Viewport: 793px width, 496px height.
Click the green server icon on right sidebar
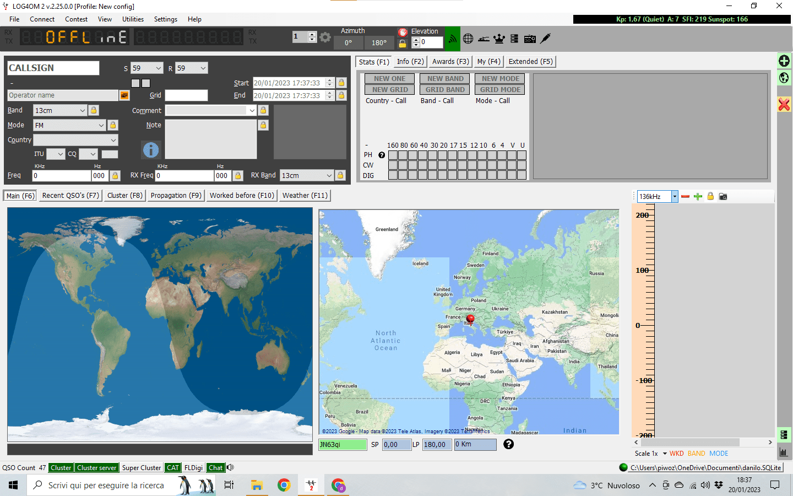coord(784,435)
